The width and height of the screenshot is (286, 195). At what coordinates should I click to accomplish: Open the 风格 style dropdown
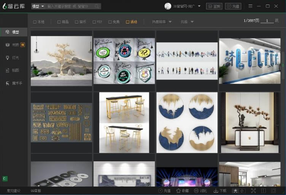point(187,22)
